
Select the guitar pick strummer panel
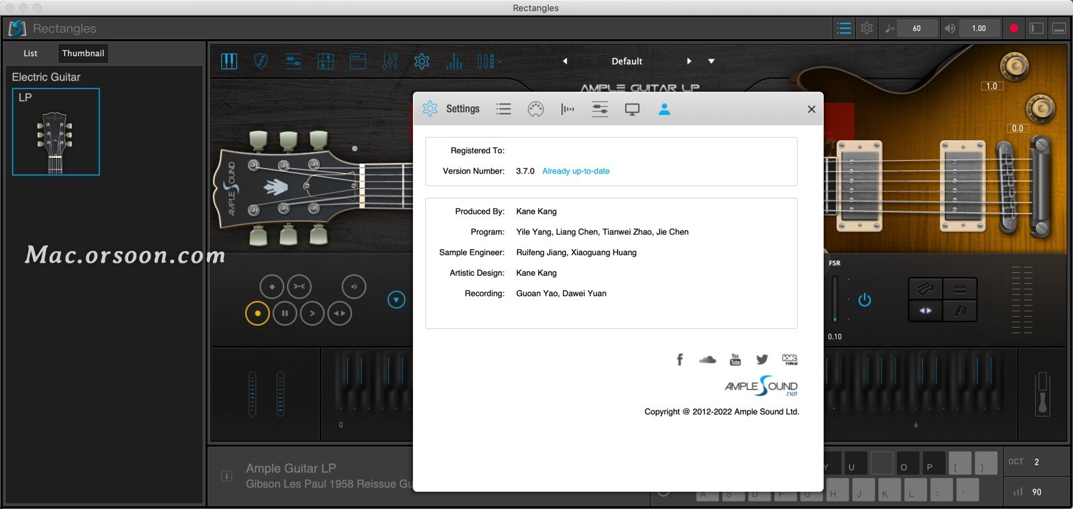[261, 61]
